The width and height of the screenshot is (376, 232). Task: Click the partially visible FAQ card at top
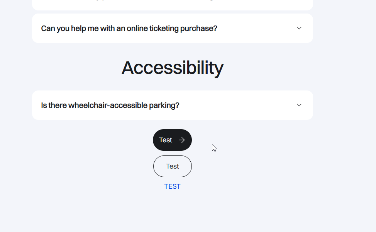coord(172,5)
